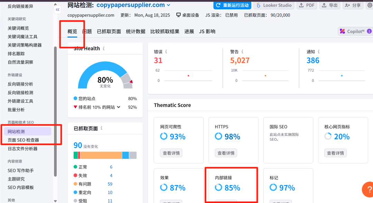Viewport: 373px width, 203px height.
Task: Open 反向链接分析 in the sidebar
Action: click(20, 84)
